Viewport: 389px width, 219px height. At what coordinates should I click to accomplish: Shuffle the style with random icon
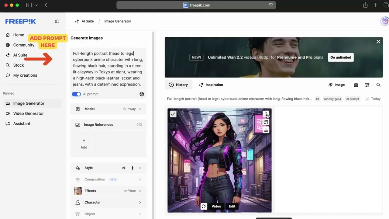tap(123, 168)
